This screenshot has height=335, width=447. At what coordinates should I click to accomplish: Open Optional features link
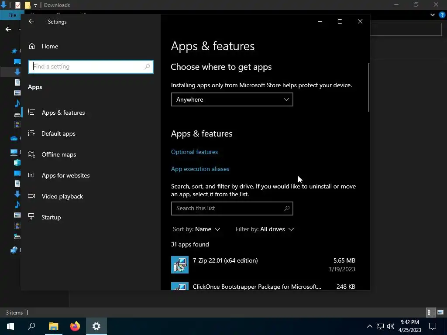click(x=194, y=152)
